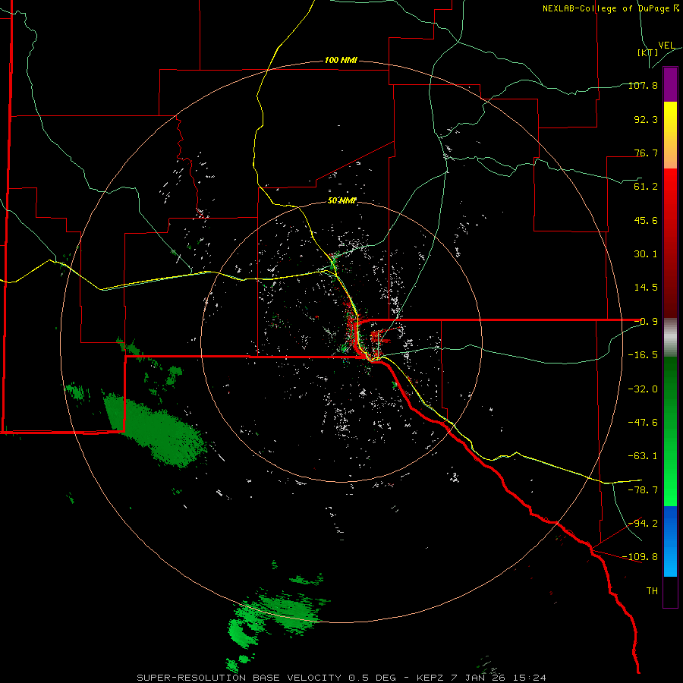This screenshot has height=683, width=683.
Task: Click the [KT] units label
Action: coord(647,52)
